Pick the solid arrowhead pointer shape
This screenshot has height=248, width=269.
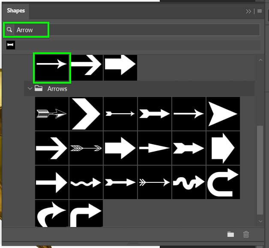click(x=223, y=114)
